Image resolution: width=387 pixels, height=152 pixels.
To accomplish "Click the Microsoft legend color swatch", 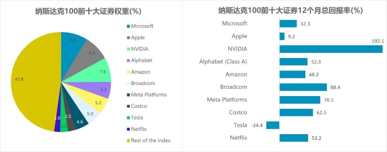I will pos(128,26).
